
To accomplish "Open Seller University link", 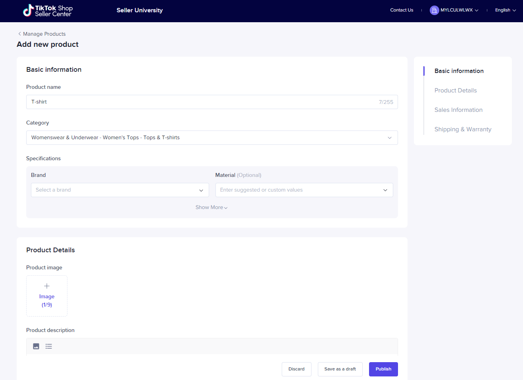I will pyautogui.click(x=140, y=10).
